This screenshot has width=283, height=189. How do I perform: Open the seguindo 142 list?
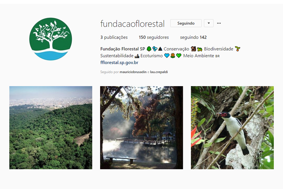pos(193,37)
